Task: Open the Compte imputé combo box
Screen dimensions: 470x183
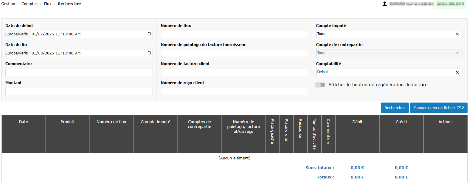Action: pyautogui.click(x=385, y=34)
